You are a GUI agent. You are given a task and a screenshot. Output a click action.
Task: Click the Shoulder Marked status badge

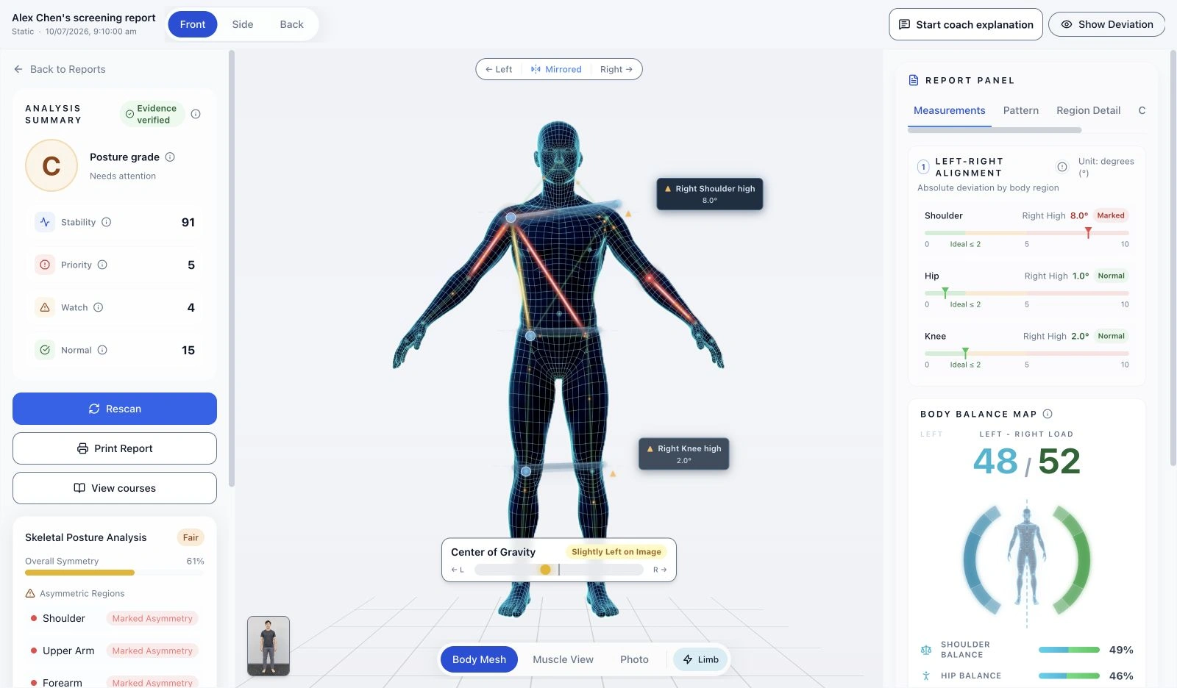(x=1111, y=215)
